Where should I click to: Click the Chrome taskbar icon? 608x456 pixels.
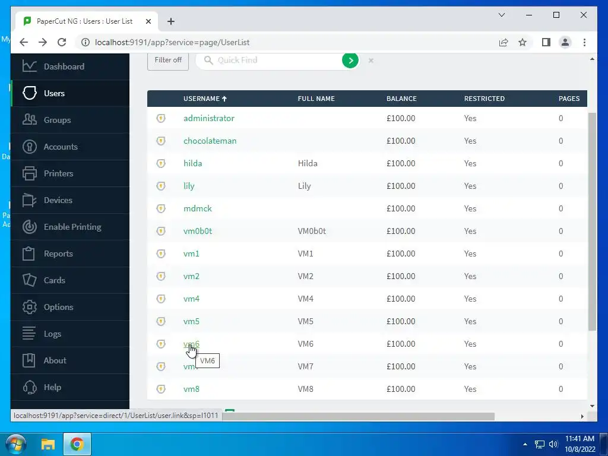tap(77, 444)
